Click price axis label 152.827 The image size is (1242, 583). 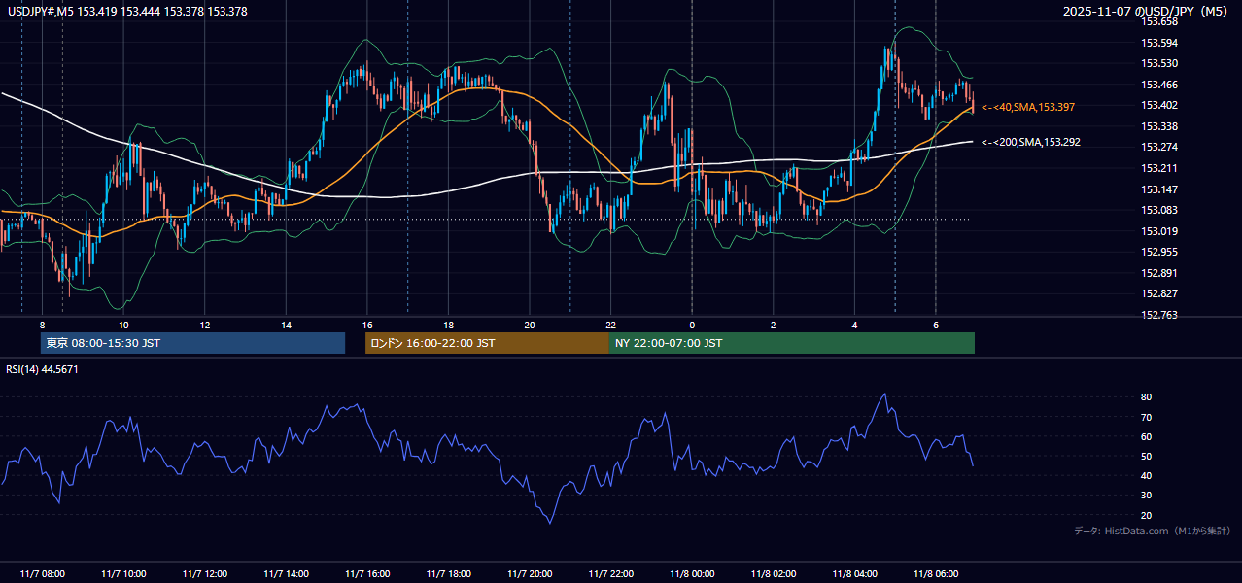(x=1159, y=293)
